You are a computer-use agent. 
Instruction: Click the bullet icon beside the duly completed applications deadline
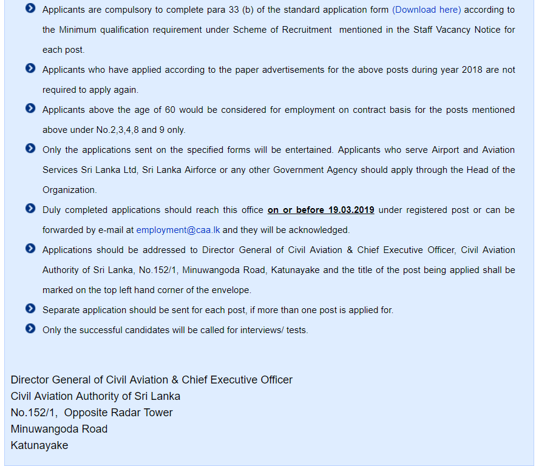pyautogui.click(x=30, y=209)
